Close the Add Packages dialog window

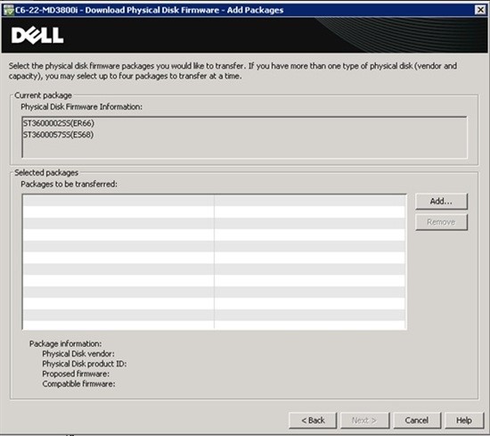click(480, 10)
